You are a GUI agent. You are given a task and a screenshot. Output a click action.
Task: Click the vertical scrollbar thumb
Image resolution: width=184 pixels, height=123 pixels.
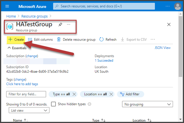coord(180,47)
